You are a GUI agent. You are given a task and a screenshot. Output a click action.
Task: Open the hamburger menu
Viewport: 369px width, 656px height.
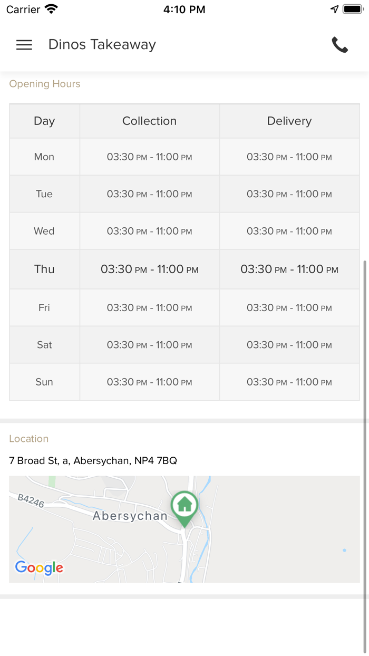tap(24, 45)
